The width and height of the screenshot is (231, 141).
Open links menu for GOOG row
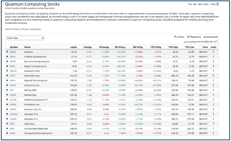(213, 119)
